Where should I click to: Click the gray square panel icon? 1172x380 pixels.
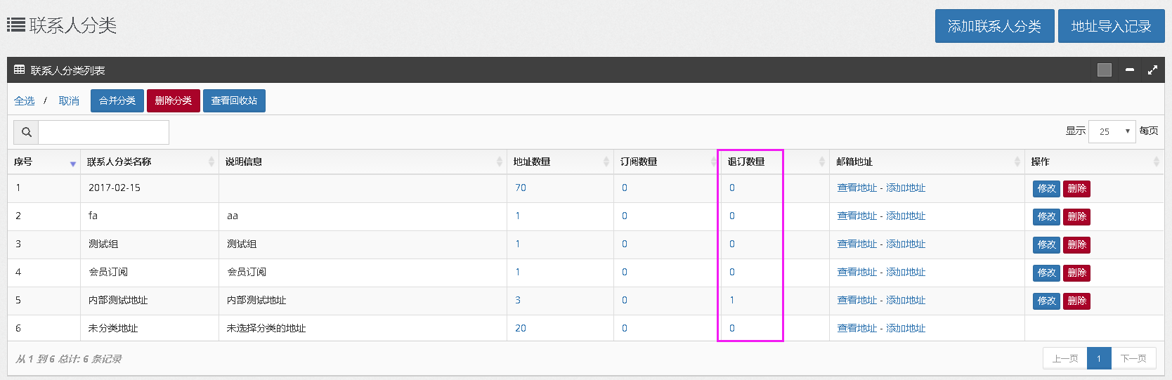click(x=1104, y=70)
